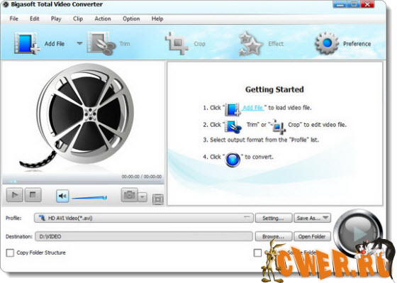This screenshot has height=283, width=397.
Task: Click the Add File link in Getting Started
Action: click(252, 108)
